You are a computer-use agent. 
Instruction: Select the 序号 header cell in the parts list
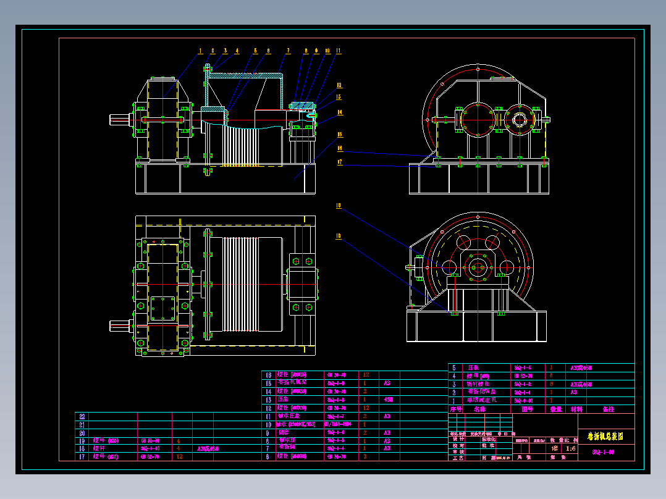coord(456,409)
